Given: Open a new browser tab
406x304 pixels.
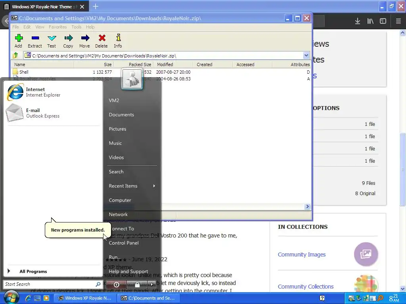Looking at the screenshot, I should tap(95, 6).
